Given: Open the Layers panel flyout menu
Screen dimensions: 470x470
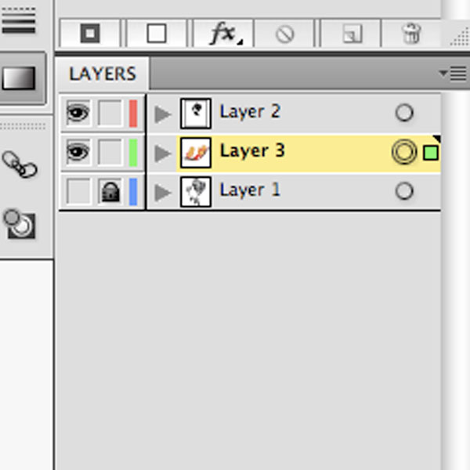Looking at the screenshot, I should [x=453, y=74].
